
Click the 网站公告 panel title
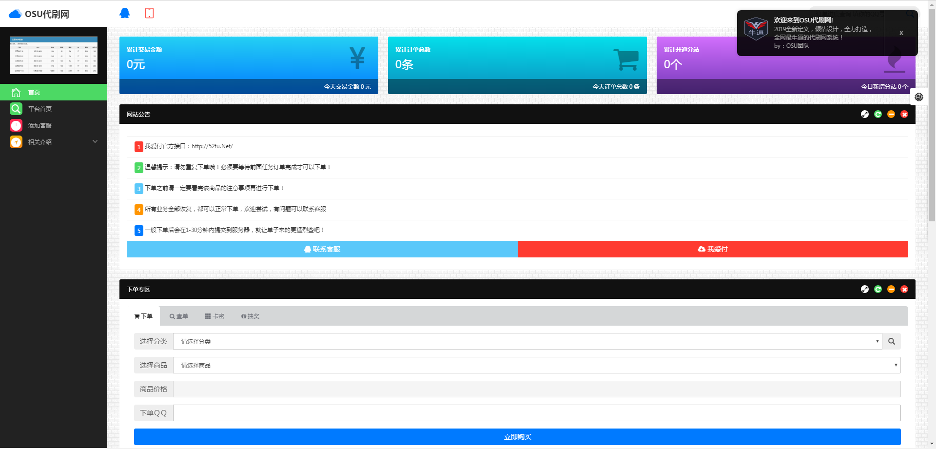point(138,115)
